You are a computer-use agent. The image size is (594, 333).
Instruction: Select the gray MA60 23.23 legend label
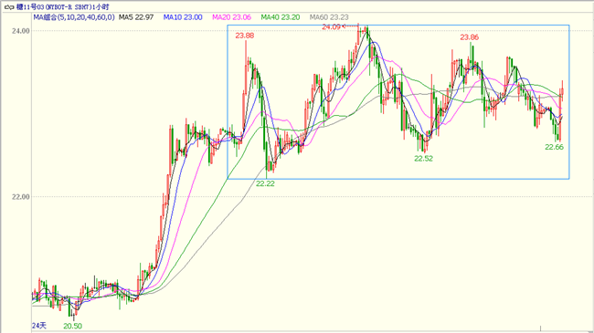(x=329, y=17)
